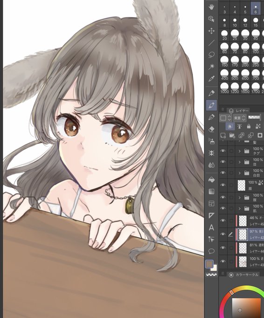
Task: Set as reference layer lighthouse icon
Action: (240, 126)
